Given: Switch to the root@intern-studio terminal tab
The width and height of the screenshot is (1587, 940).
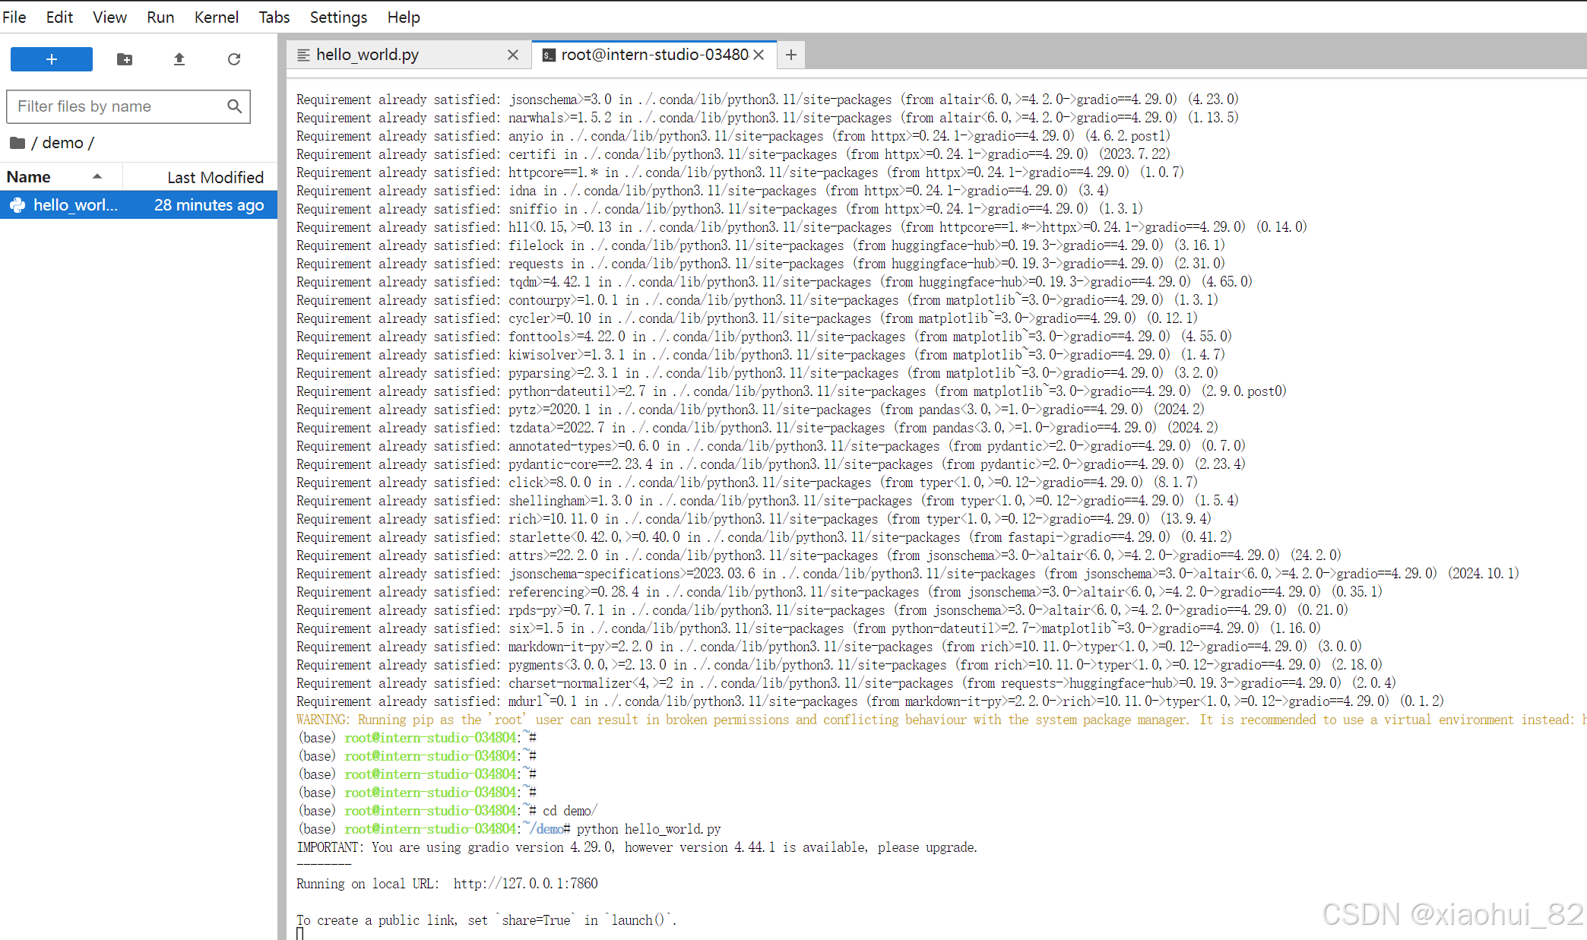Looking at the screenshot, I should coord(654,55).
